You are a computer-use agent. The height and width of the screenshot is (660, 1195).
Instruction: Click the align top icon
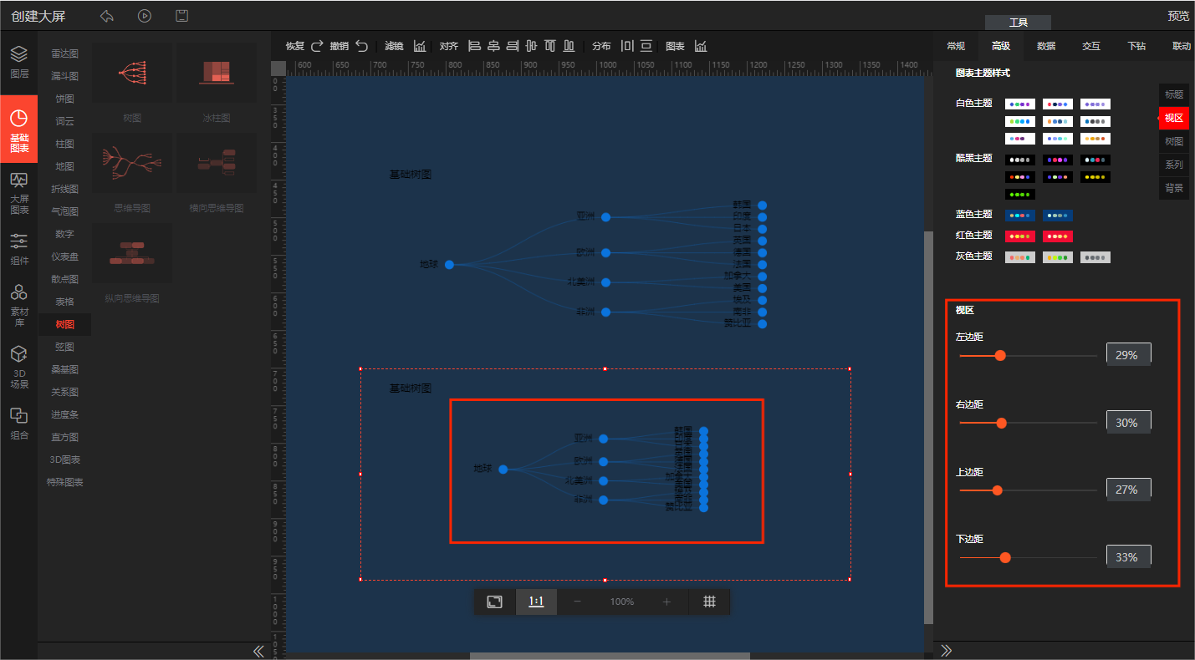click(x=550, y=46)
